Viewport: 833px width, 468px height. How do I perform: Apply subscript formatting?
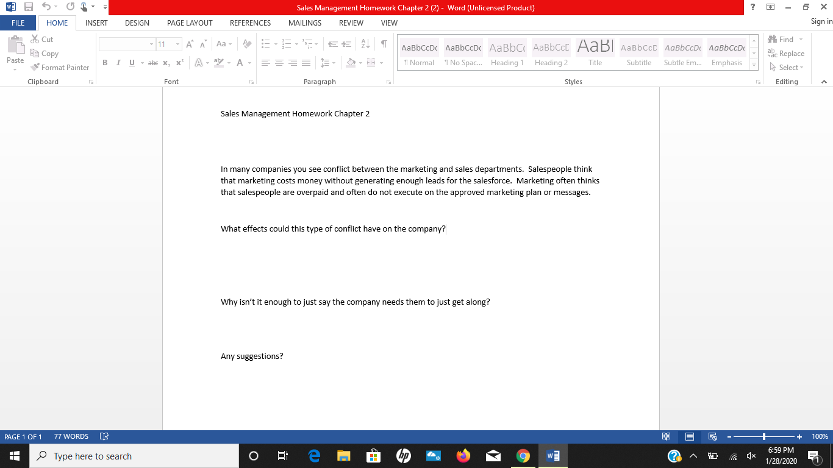click(165, 63)
